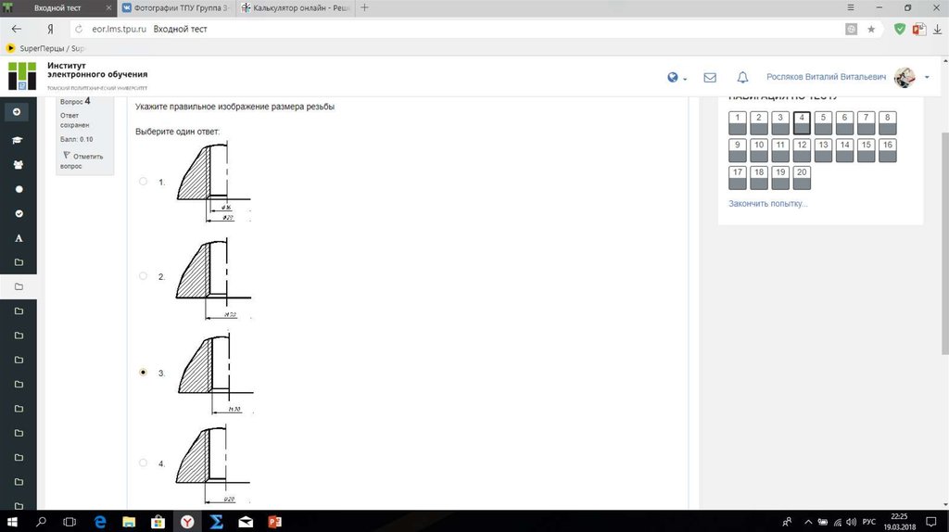
Task: Select answer option 2 radio button
Action: (143, 276)
